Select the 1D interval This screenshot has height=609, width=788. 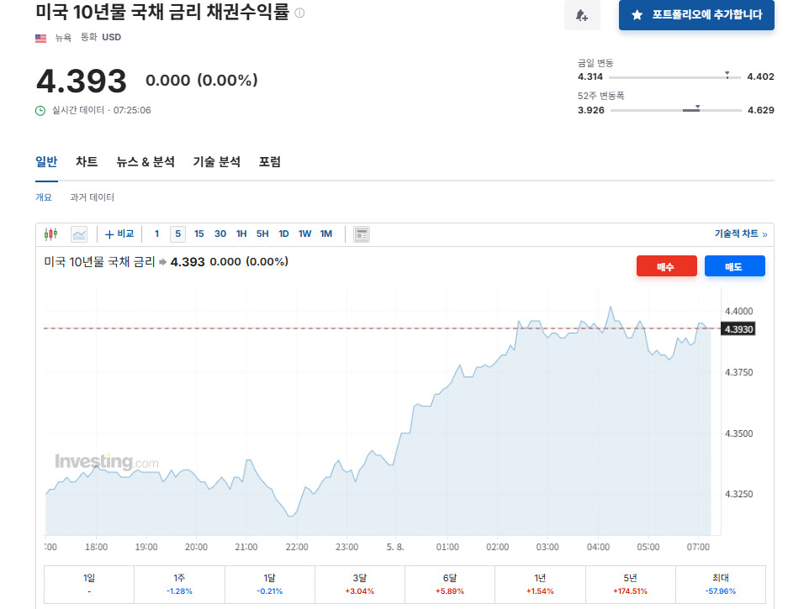[283, 234]
